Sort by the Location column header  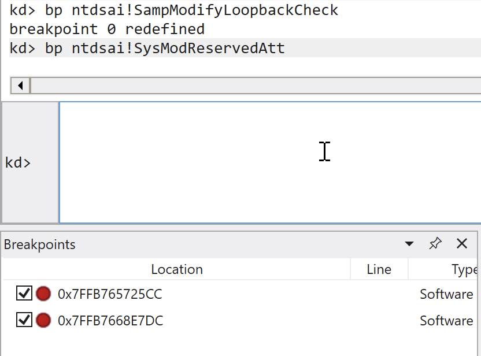(177, 269)
